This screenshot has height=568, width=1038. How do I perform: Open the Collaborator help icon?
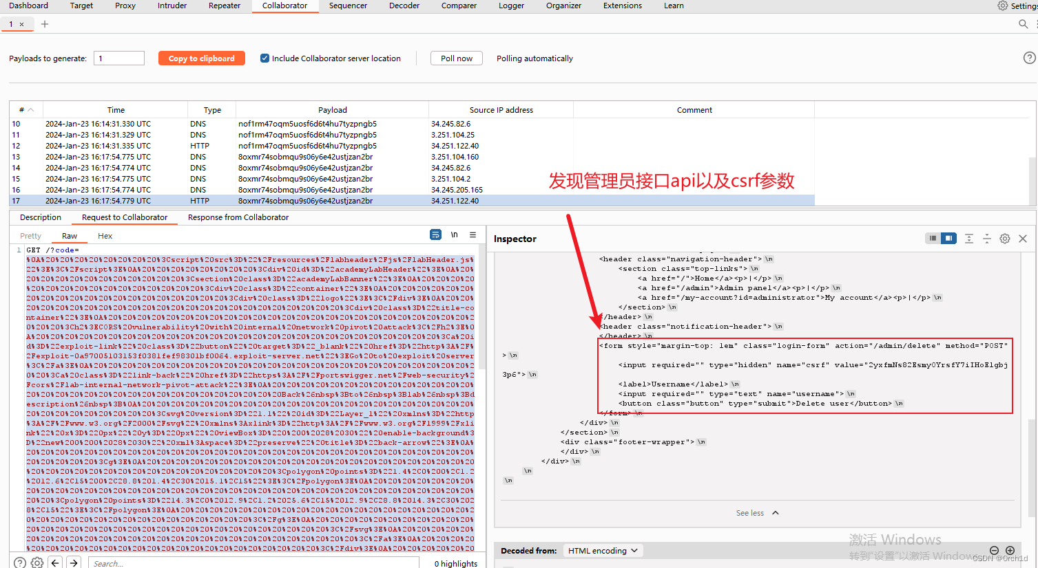point(1029,58)
